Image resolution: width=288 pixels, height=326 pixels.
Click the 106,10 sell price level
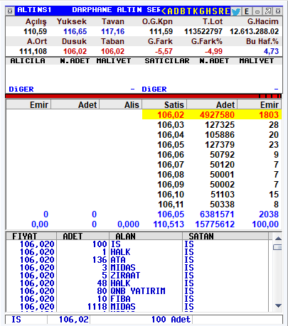pyautogui.click(x=171, y=195)
